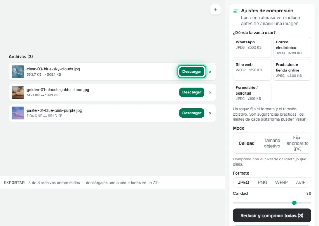Select AVIF output format

(301, 182)
